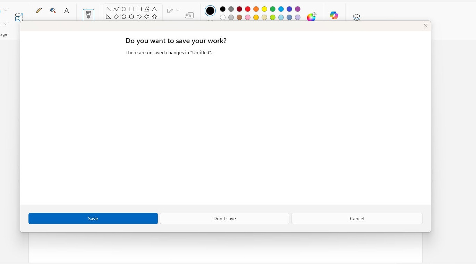This screenshot has height=264, width=476.
Task: Pick the Triangle shape
Action: click(x=154, y=9)
